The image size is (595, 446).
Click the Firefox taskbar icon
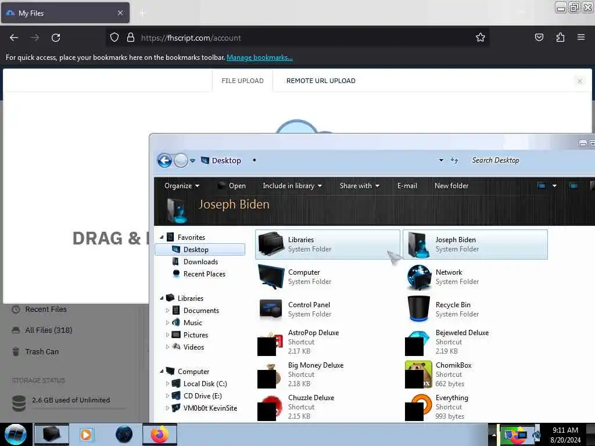click(x=159, y=434)
